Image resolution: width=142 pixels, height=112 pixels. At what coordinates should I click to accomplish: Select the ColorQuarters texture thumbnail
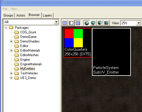point(77,43)
